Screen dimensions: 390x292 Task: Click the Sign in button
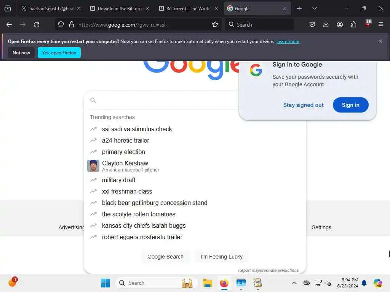pos(350,105)
